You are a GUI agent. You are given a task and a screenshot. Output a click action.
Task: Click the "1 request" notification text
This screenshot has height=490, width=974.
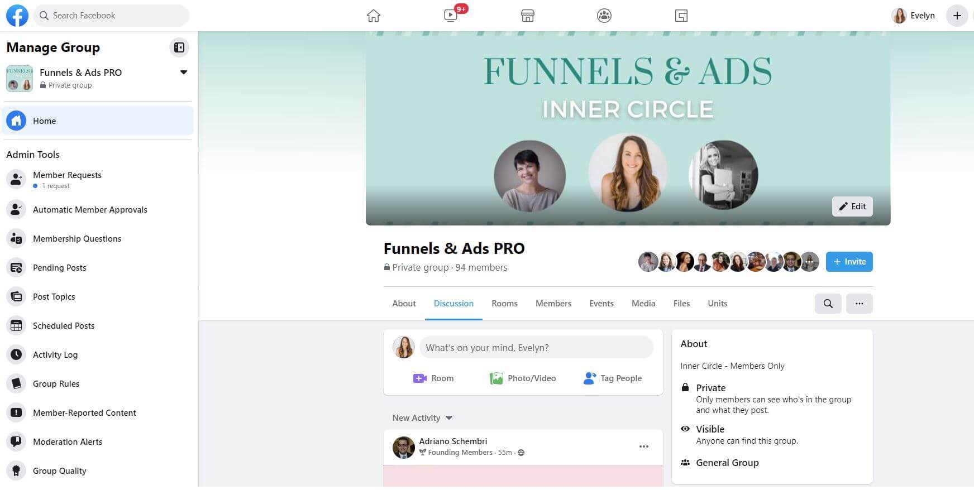[x=56, y=186]
